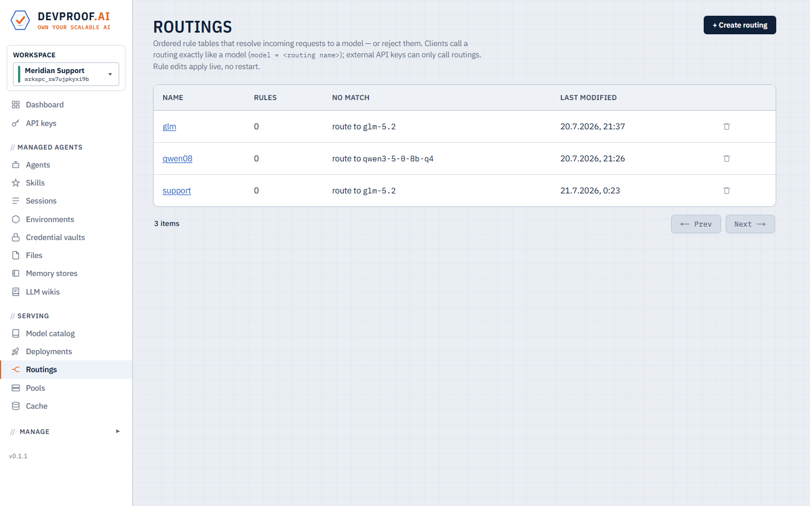The height and width of the screenshot is (506, 810).
Task: Click the API keys key icon
Action: click(16, 123)
